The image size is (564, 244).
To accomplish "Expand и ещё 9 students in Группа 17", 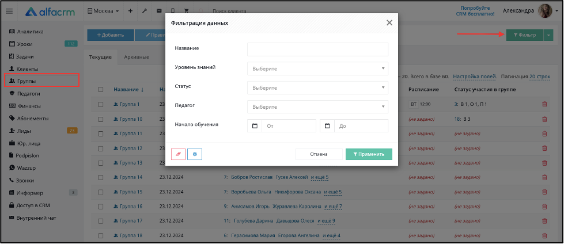I will [x=326, y=221].
